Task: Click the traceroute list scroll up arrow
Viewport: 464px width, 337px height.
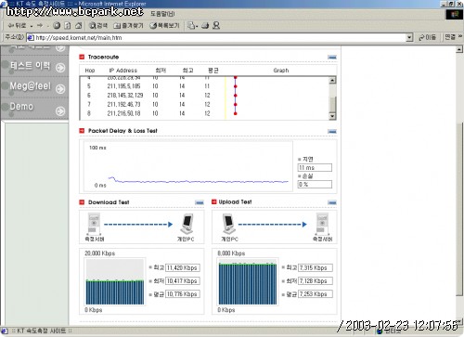Action: tap(332, 81)
